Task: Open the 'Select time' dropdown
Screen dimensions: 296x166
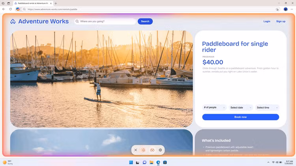Action: pyautogui.click(x=267, y=107)
